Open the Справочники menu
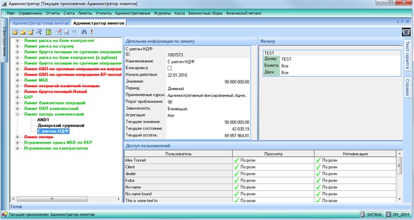 tap(30, 13)
